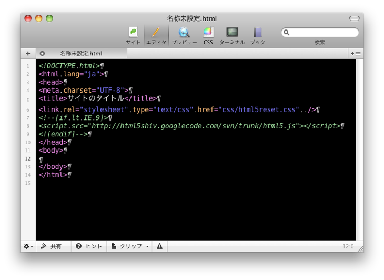Open the gear action dropdown menu
The width and height of the screenshot is (384, 280).
click(x=28, y=246)
